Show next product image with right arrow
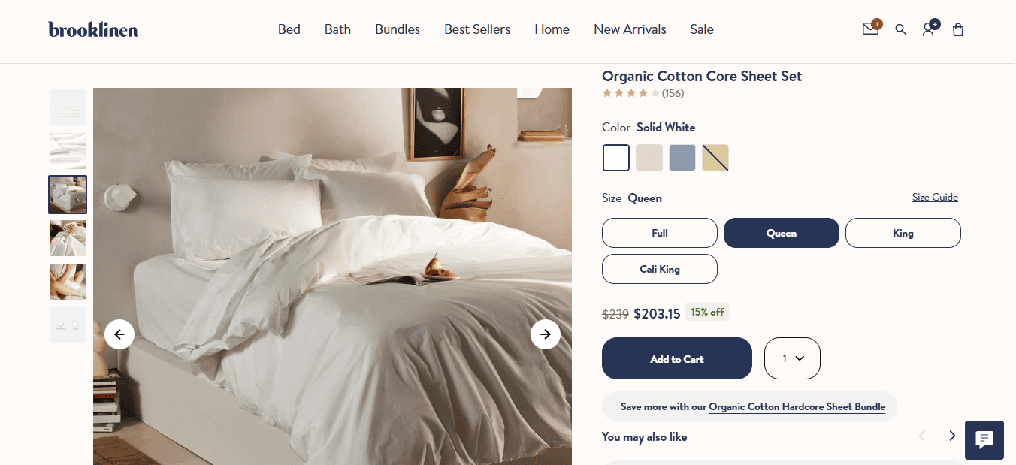 pos(546,334)
